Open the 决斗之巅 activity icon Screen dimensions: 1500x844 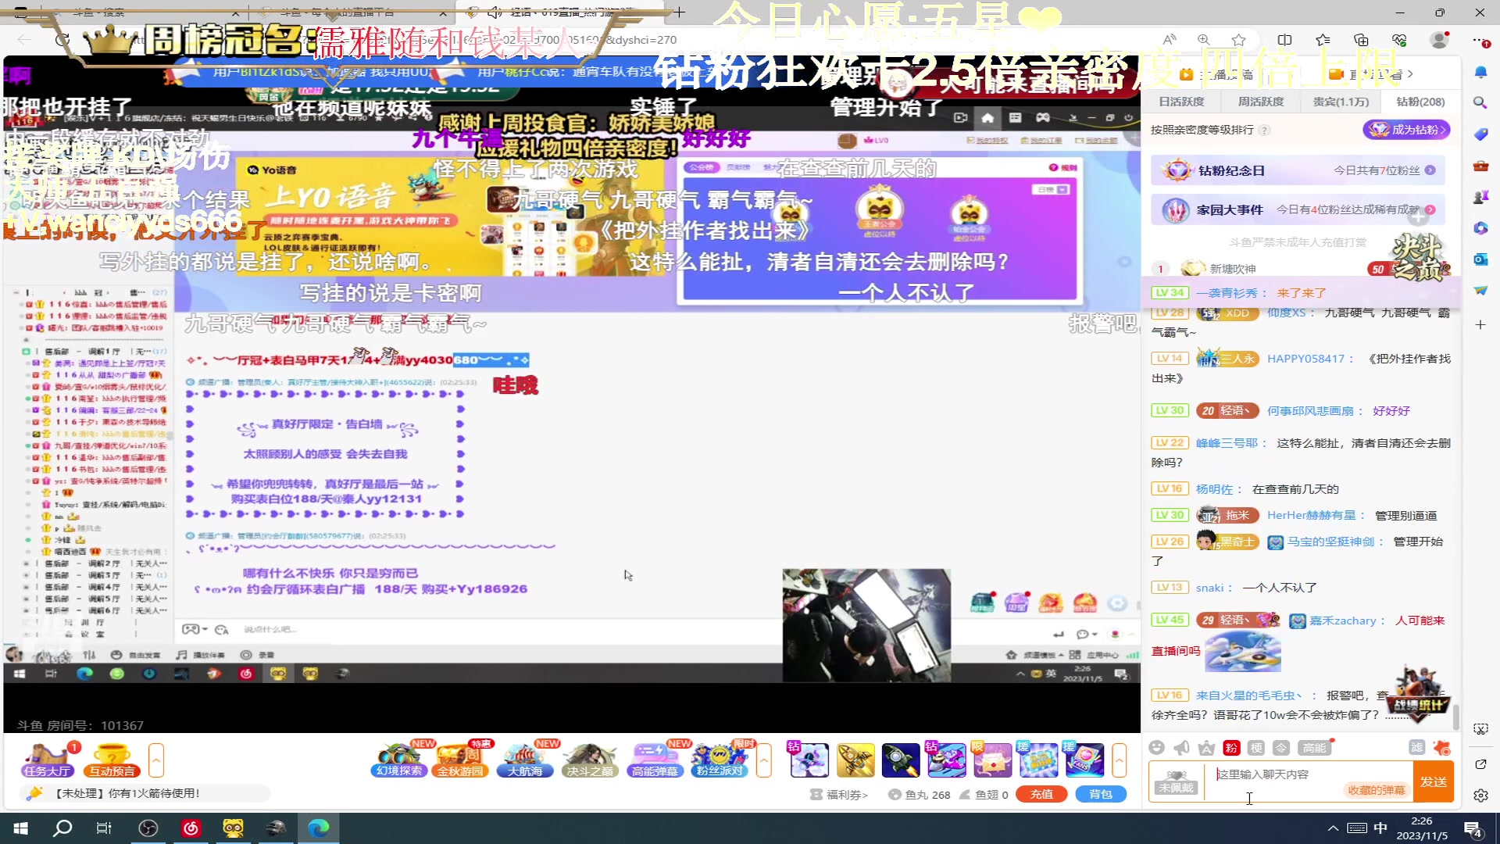(x=591, y=760)
